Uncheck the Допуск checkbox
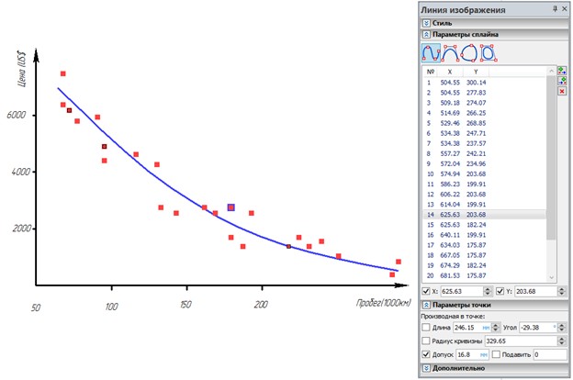This screenshot has height=380, width=573. coord(425,353)
